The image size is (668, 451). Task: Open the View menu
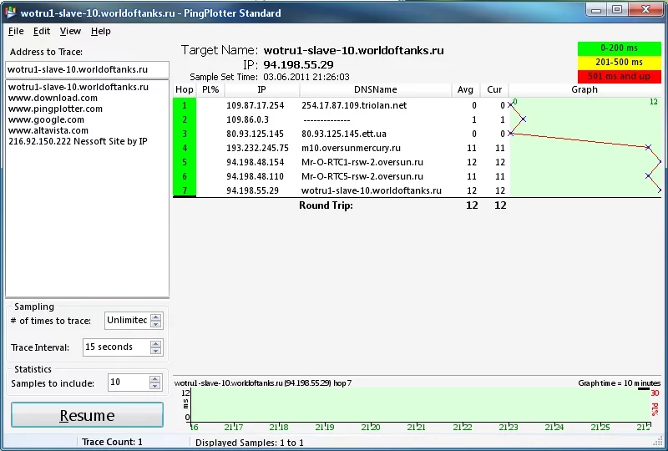[70, 31]
